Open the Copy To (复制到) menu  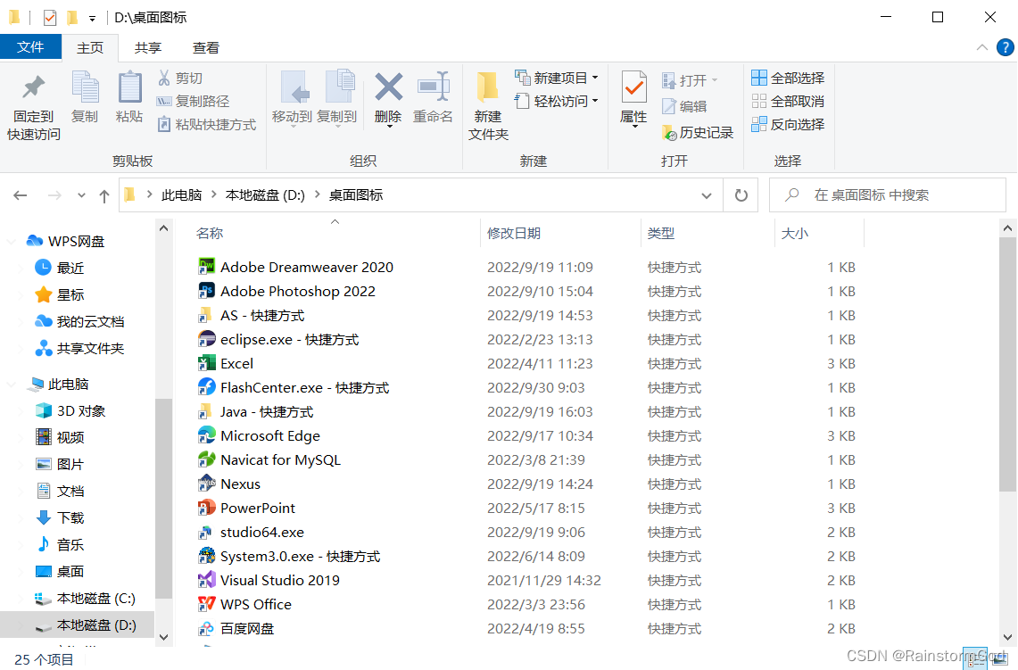[x=337, y=97]
